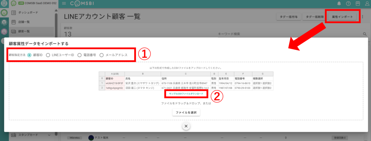Screen dimensions: 371x141
Task: Click the notification bell icon
Action: click(x=339, y=3)
